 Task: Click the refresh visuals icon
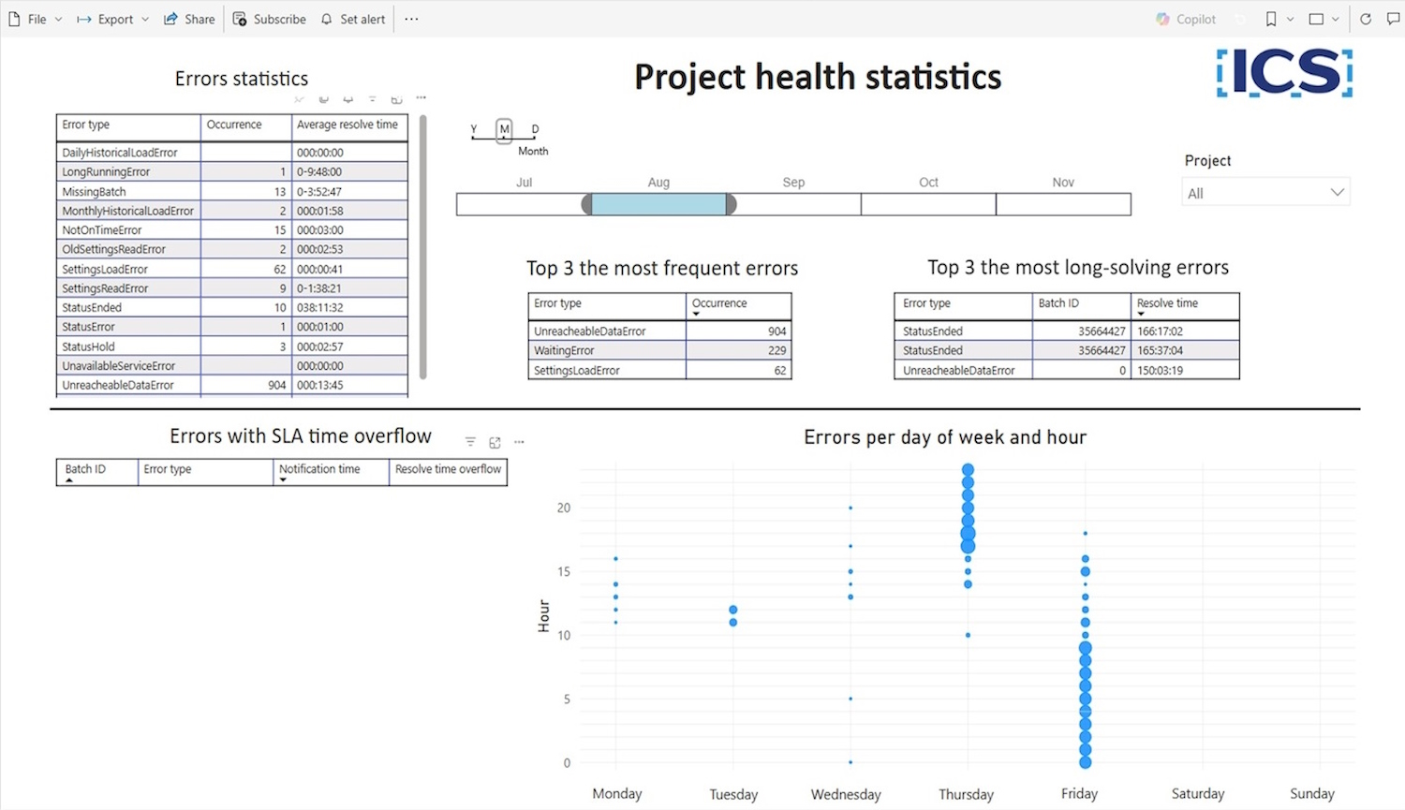pos(1366,19)
